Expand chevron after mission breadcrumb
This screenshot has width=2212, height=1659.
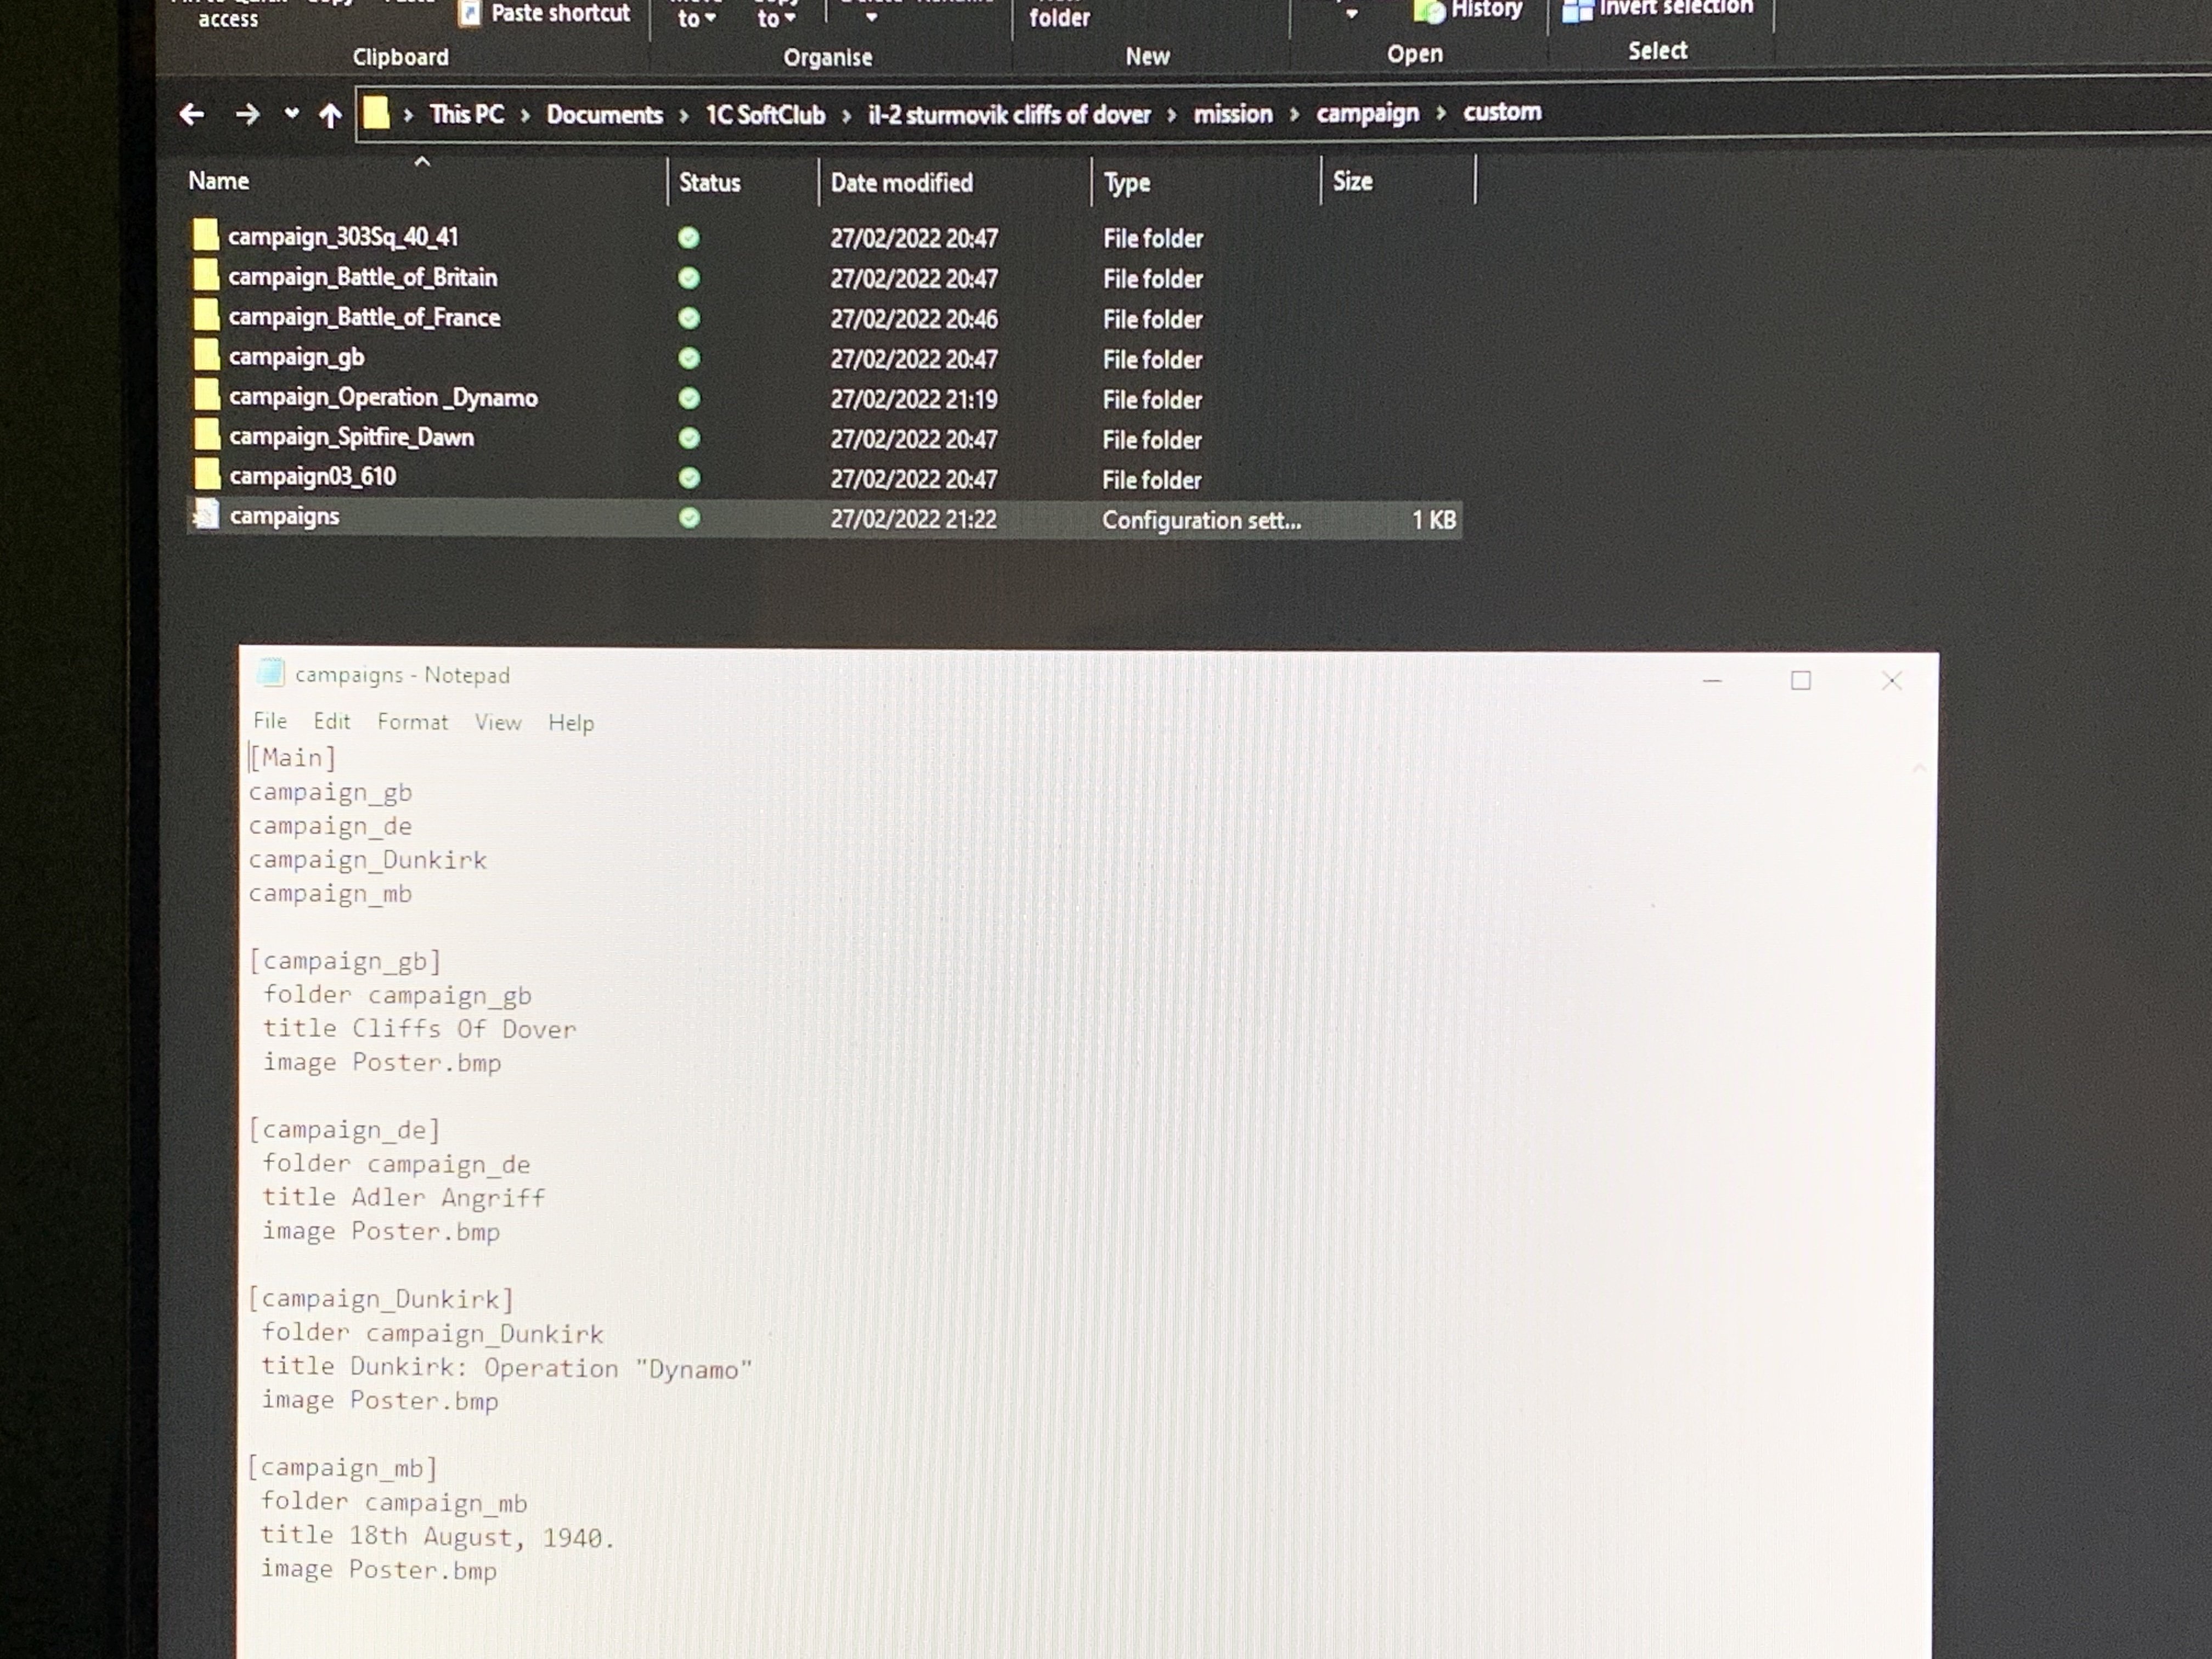point(1294,115)
